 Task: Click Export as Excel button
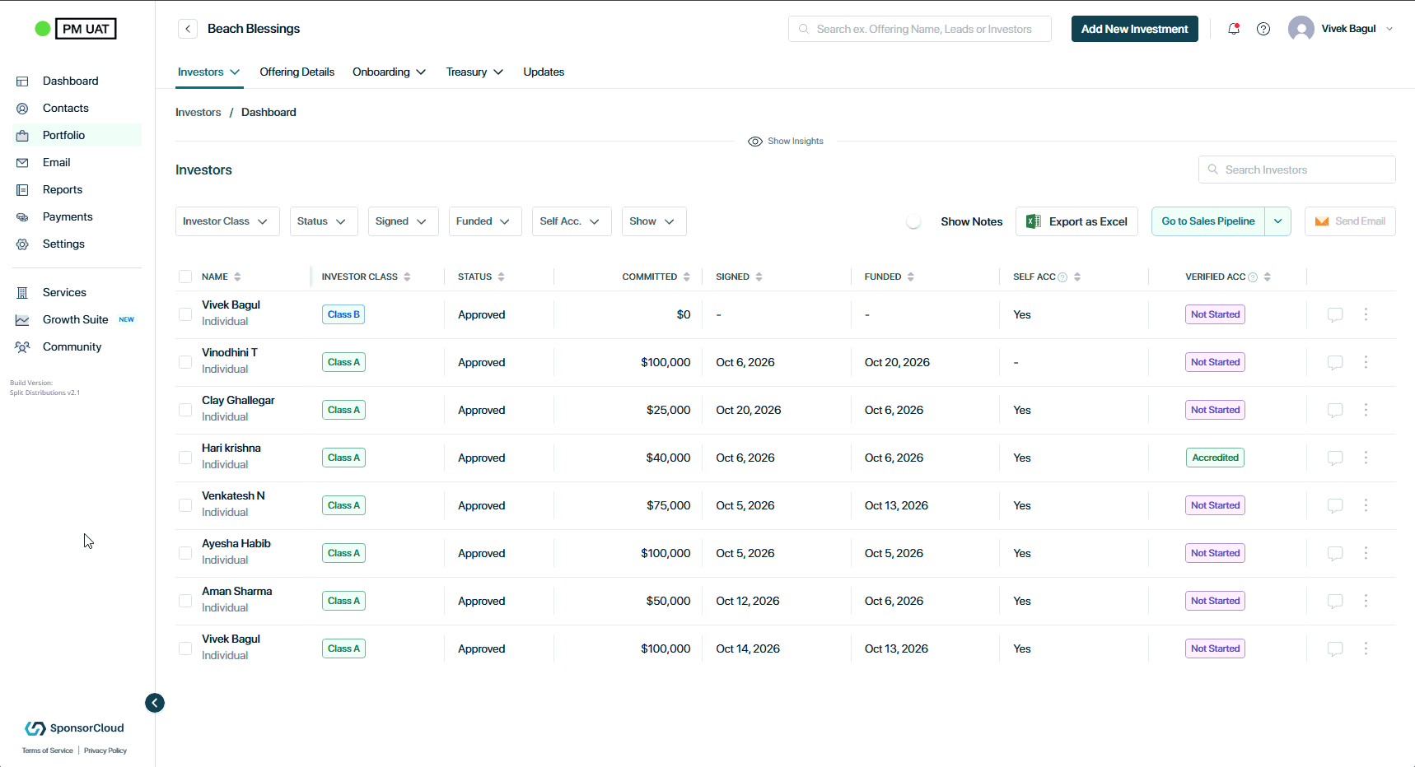coord(1076,221)
